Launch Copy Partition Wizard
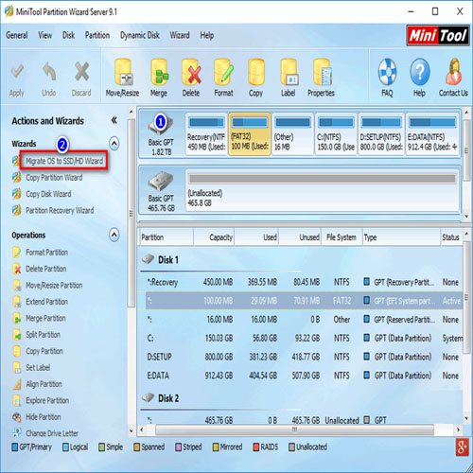The width and height of the screenshot is (473, 473). 54,178
